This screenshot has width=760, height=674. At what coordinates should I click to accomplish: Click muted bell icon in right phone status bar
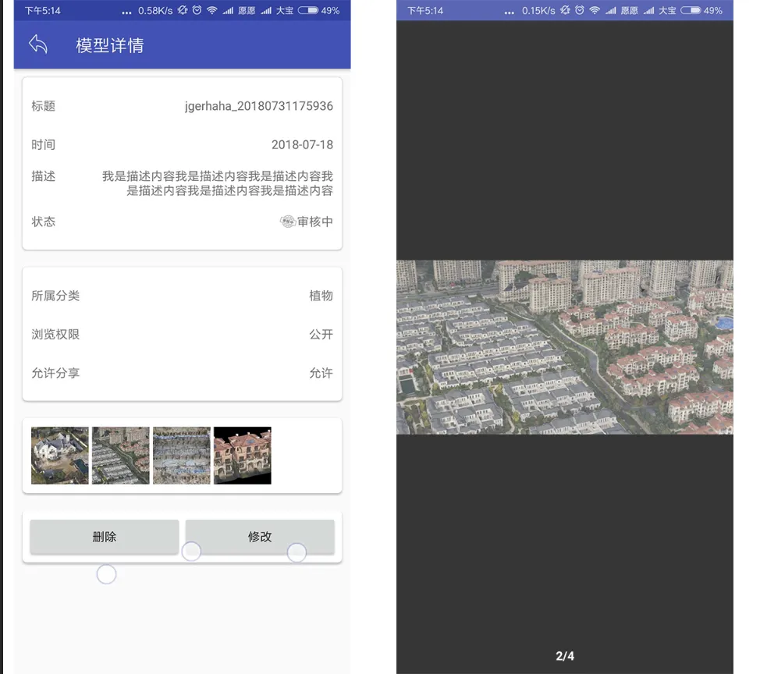[x=565, y=10]
